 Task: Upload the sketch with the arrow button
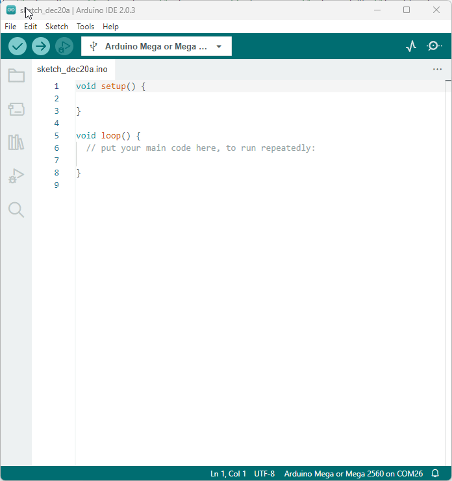(41, 46)
